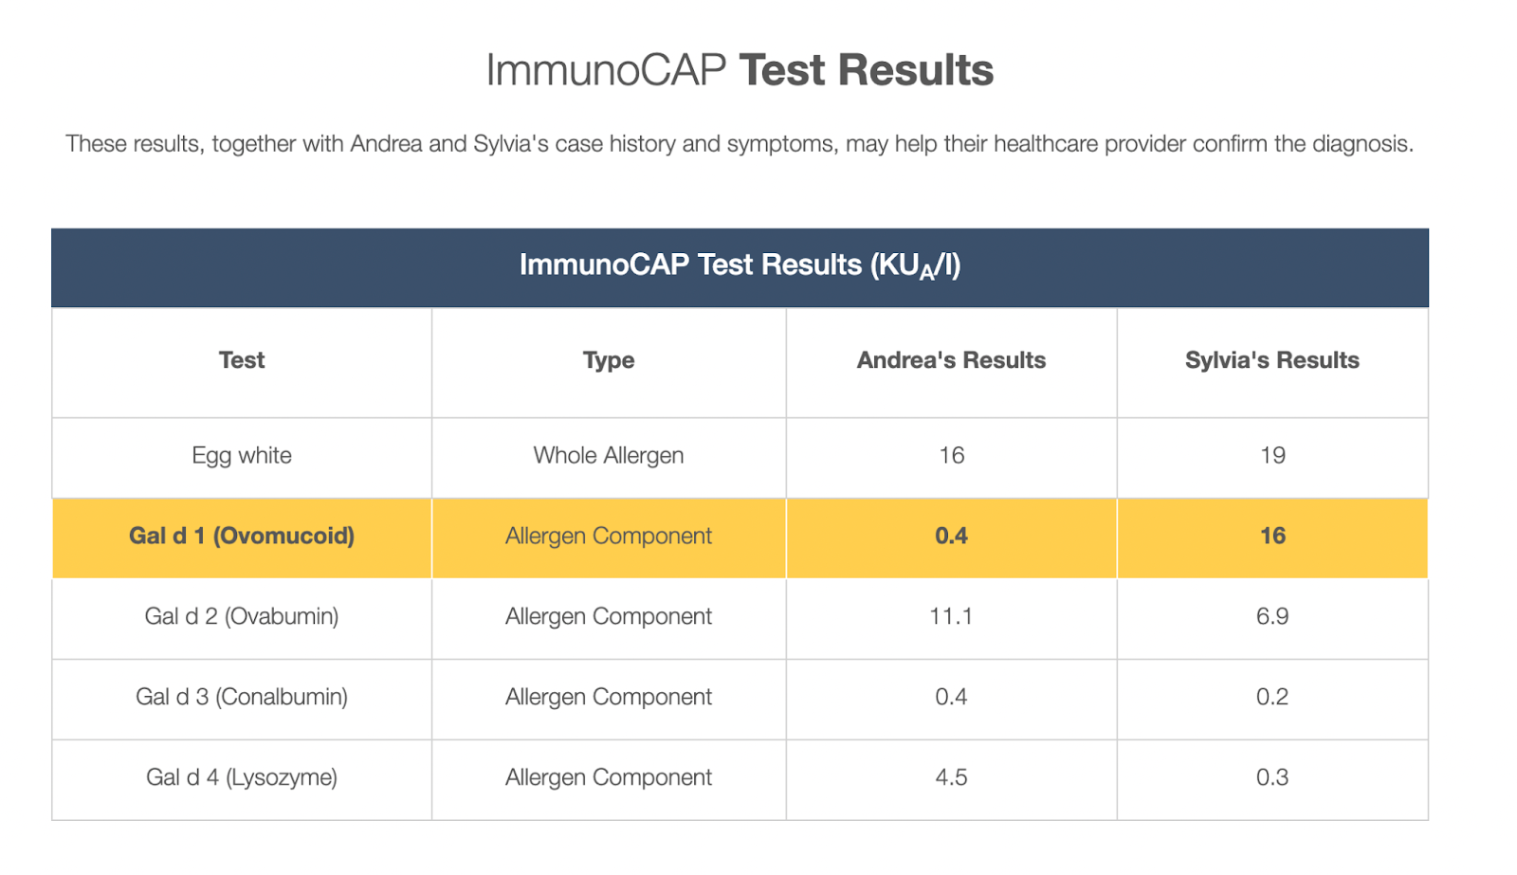This screenshot has width=1517, height=875.
Task: Select the Gal d 3 (Conalbumin) row label
Action: [242, 698]
